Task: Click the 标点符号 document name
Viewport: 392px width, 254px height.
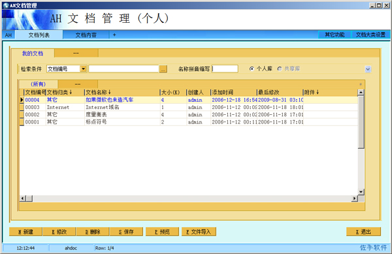Action: (96, 122)
